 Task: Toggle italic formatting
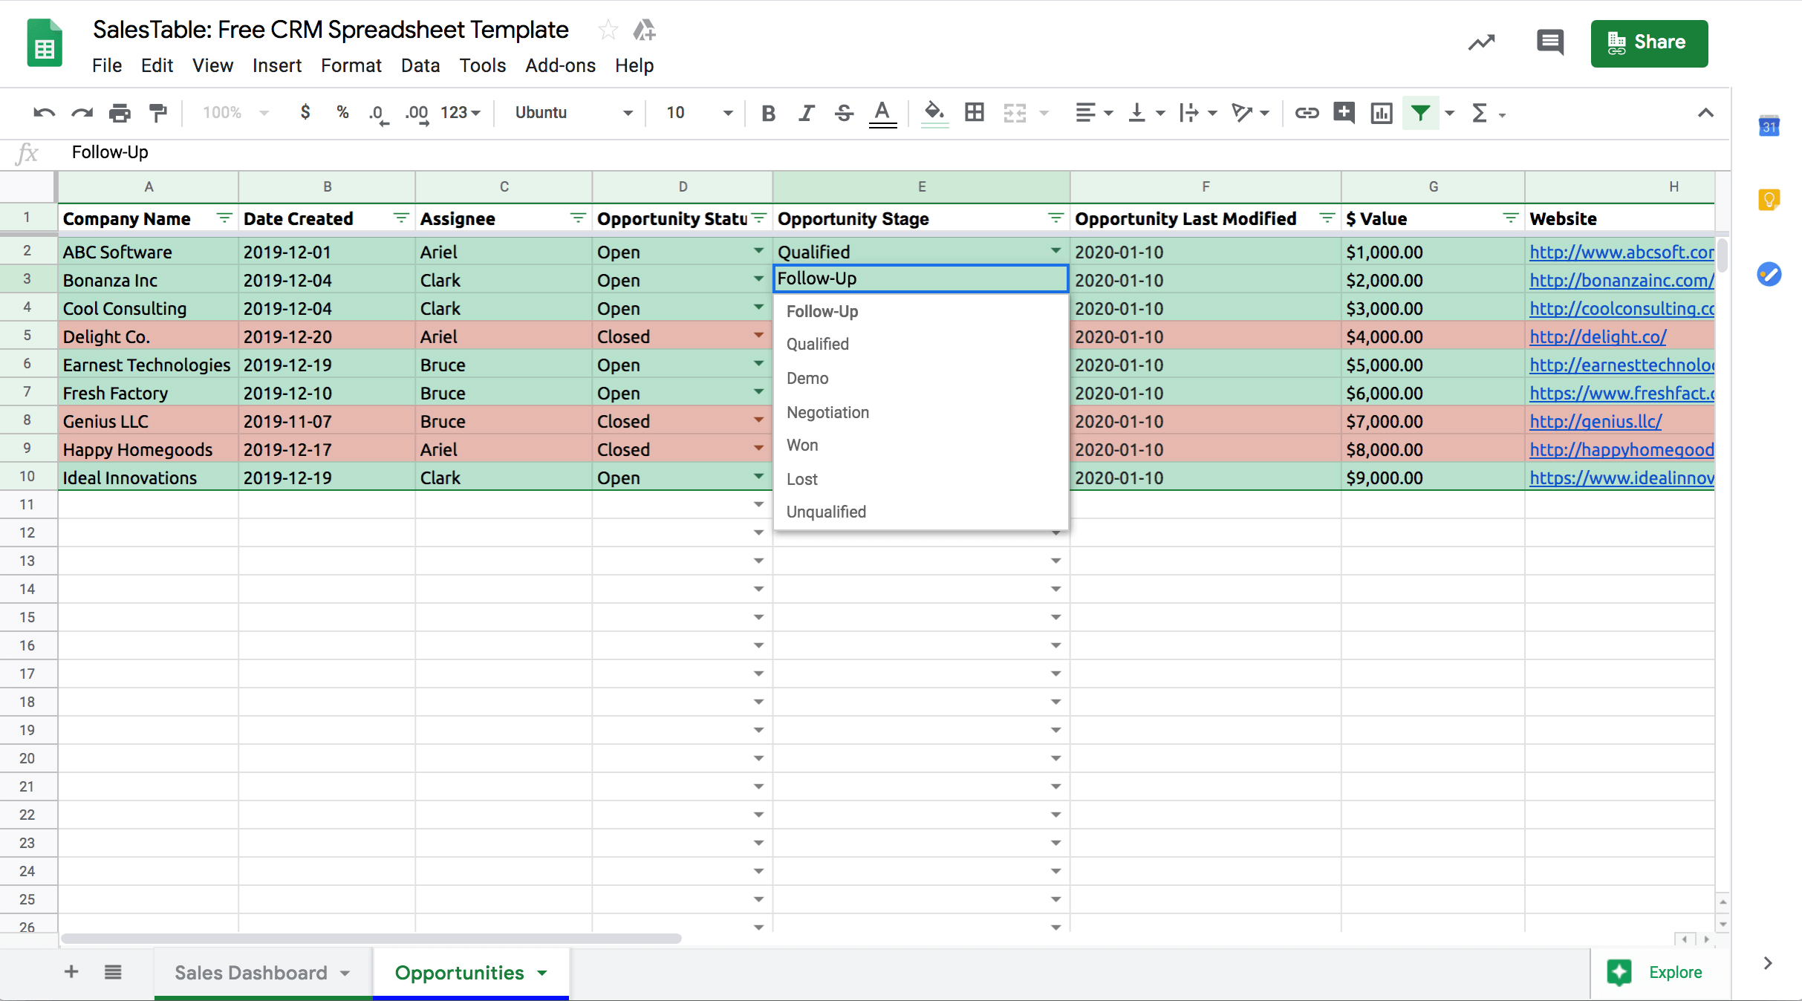[x=806, y=113]
